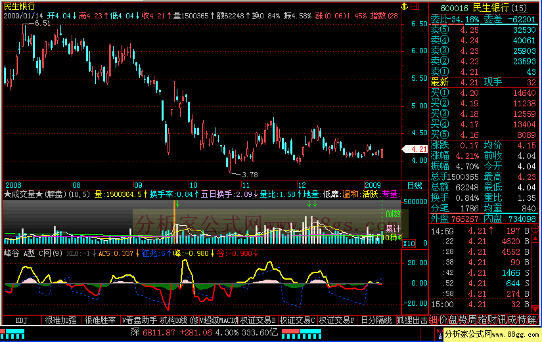Viewport: 542px width, 342px height.
Task: Click the 卖③ 4.23 order row
Action: (x=484, y=51)
